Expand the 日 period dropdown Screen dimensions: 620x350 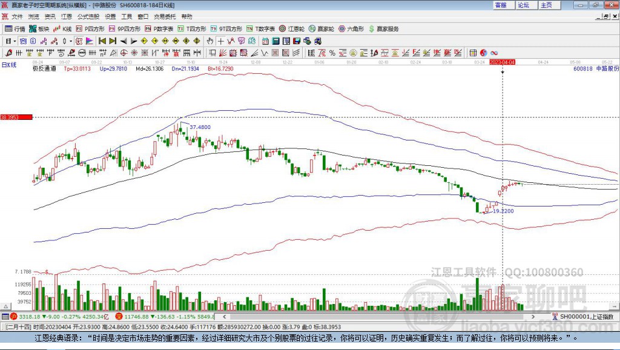[x=15, y=41]
